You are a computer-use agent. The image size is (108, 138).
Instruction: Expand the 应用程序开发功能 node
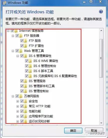(x=18, y=116)
